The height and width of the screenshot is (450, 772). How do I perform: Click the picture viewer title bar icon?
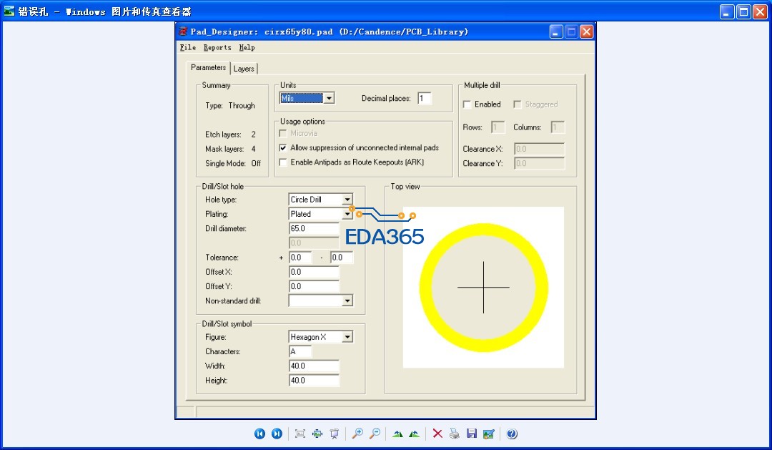coord(9,11)
